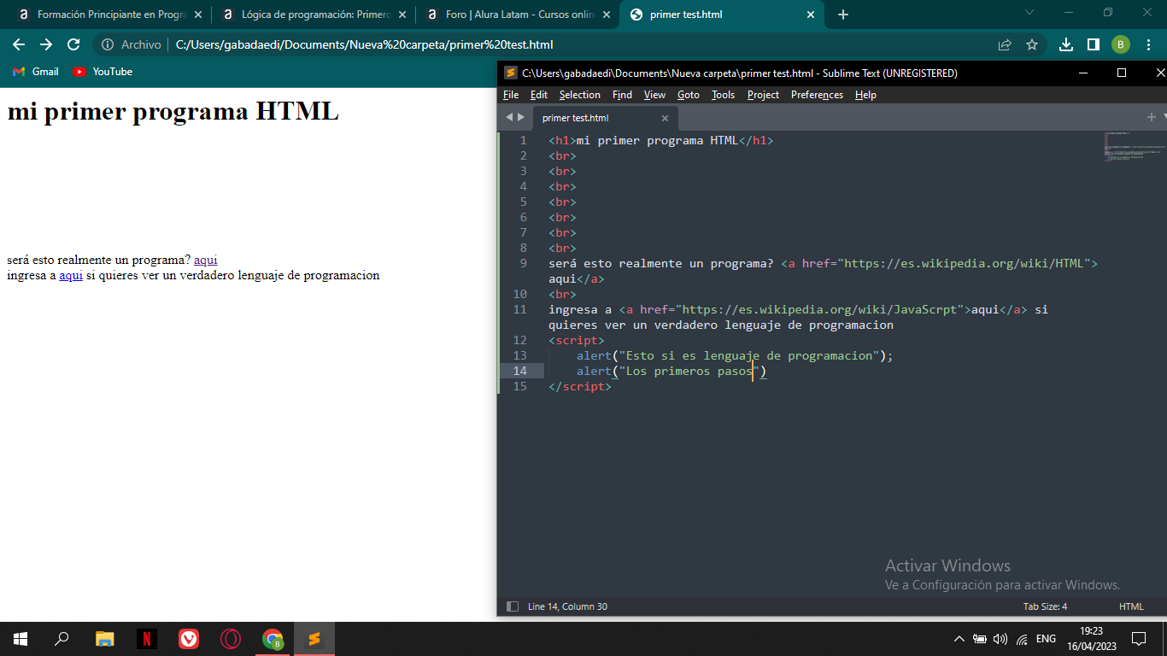Viewport: 1167px width, 656px height.
Task: Go back in Chrome history
Action: 19,44
